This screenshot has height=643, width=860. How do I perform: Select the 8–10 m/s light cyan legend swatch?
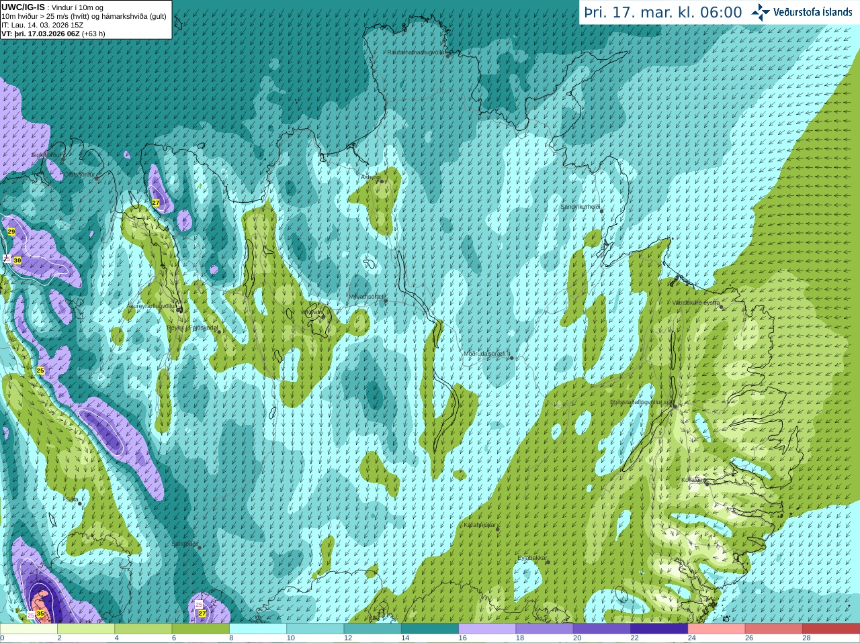point(258,629)
